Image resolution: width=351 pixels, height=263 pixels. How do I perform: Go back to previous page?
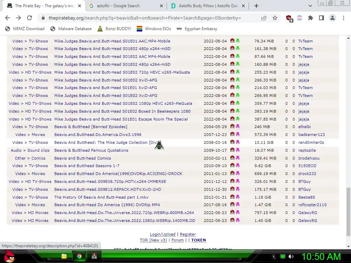tap(8, 18)
